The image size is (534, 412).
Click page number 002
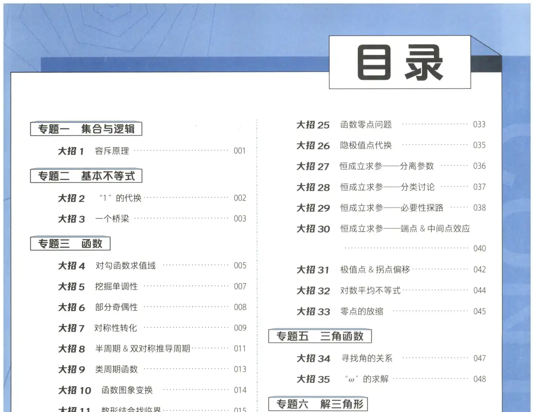click(x=240, y=198)
